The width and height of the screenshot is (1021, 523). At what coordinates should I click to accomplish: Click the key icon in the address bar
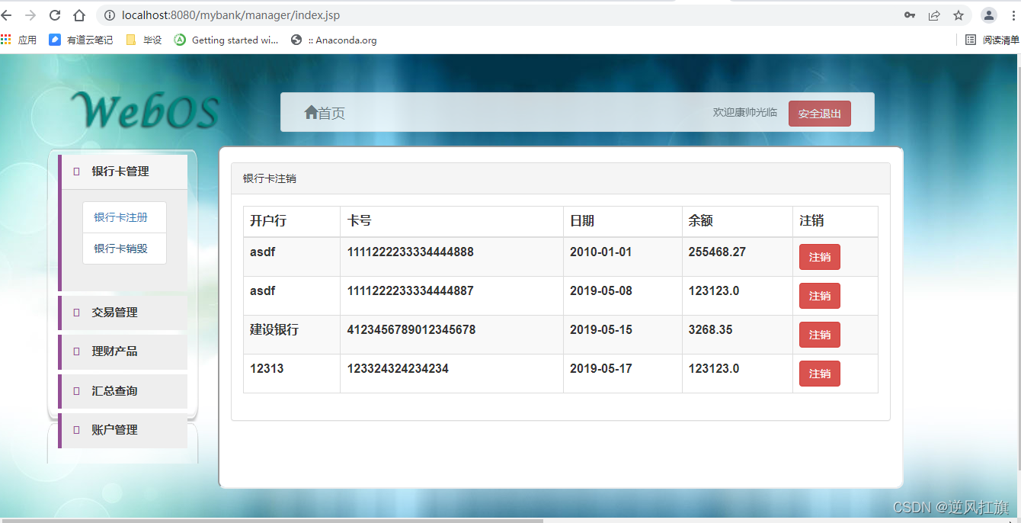tap(909, 14)
